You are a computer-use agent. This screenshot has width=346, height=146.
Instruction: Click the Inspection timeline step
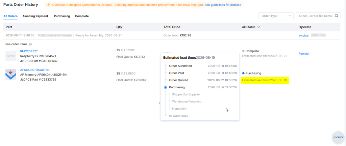[179, 109]
